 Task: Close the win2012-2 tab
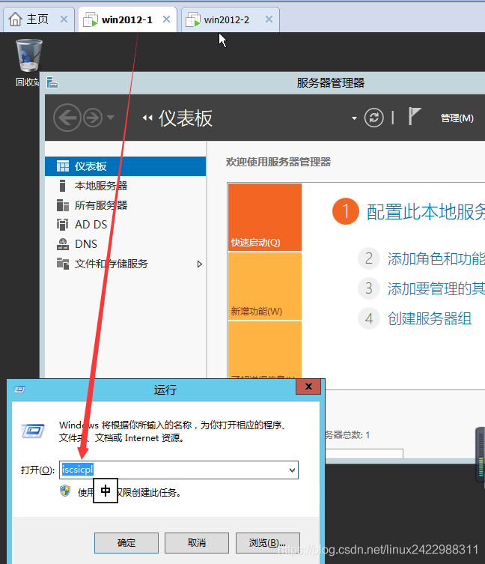pyautogui.click(x=269, y=19)
